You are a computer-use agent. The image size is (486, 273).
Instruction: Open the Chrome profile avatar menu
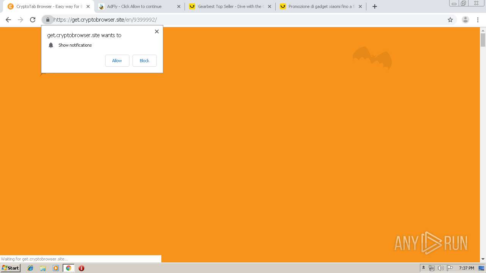(x=465, y=20)
